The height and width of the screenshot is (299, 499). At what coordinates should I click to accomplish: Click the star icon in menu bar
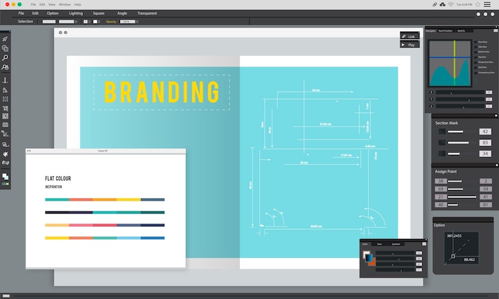(x=477, y=5)
